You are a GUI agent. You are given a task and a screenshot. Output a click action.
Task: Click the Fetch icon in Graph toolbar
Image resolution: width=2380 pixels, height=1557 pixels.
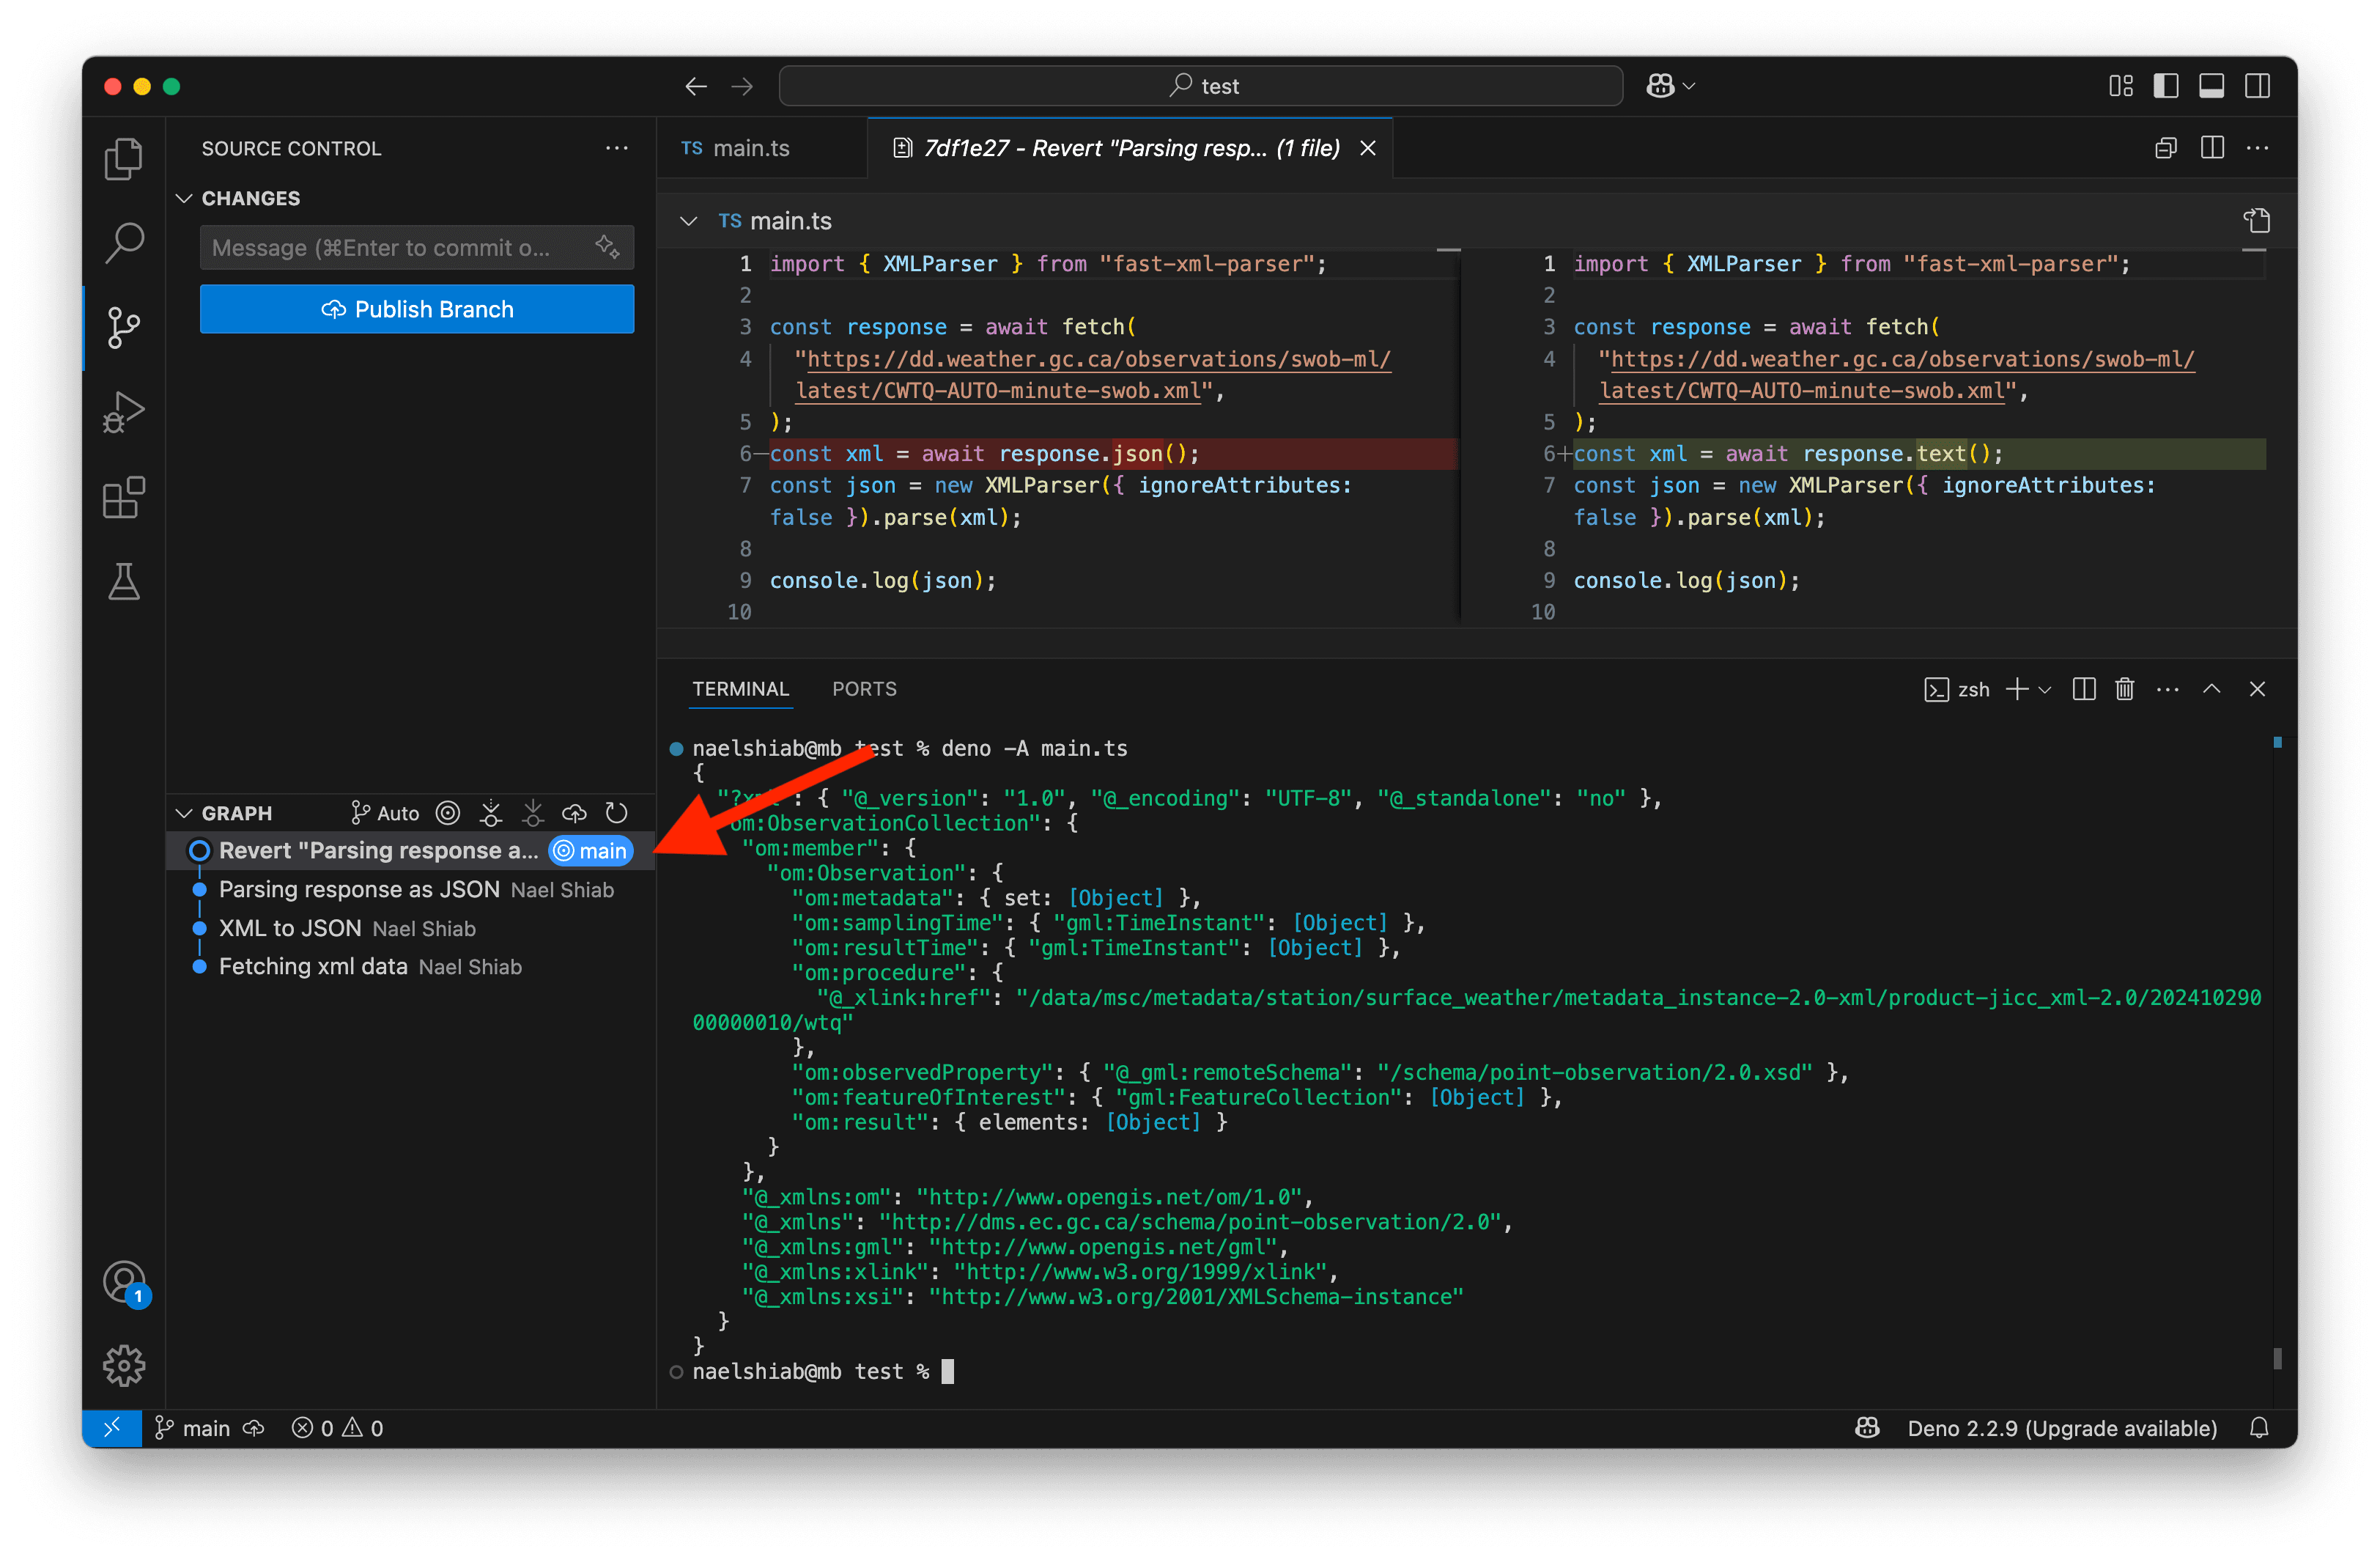491,812
